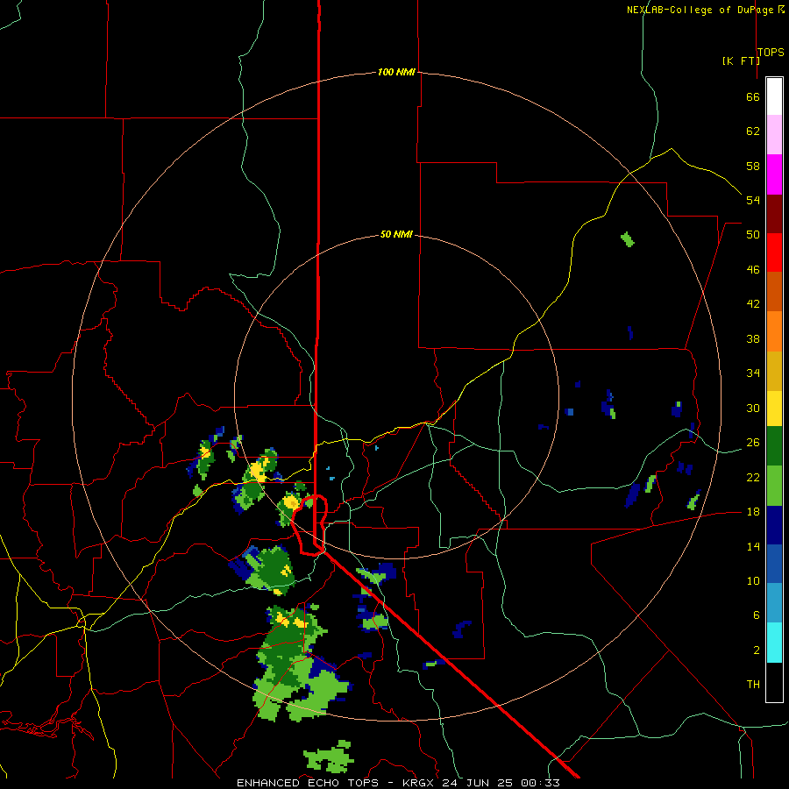Click the white 66 kft color swatch
Screen dimensions: 789x789
click(774, 96)
